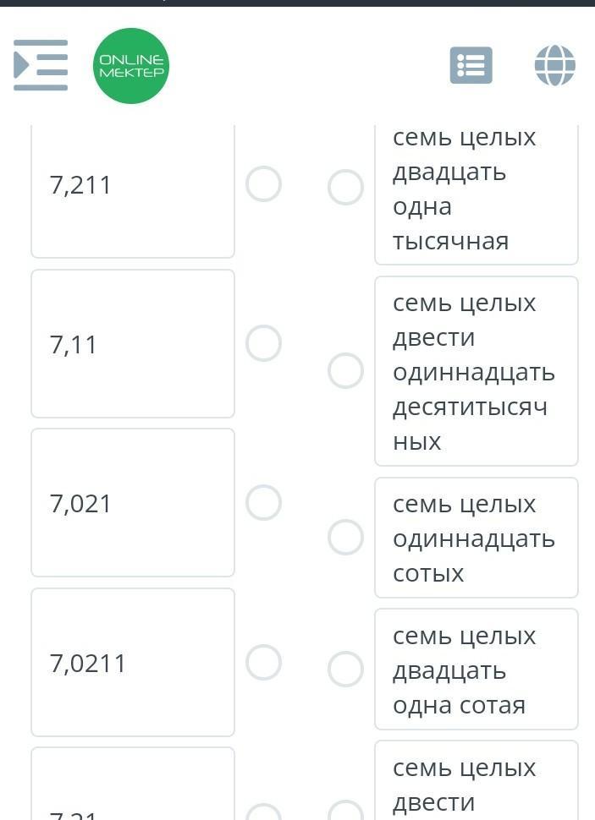Viewport: 595px width, 820px height.
Task: Select the radio button beside 7,11
Action: (x=263, y=343)
